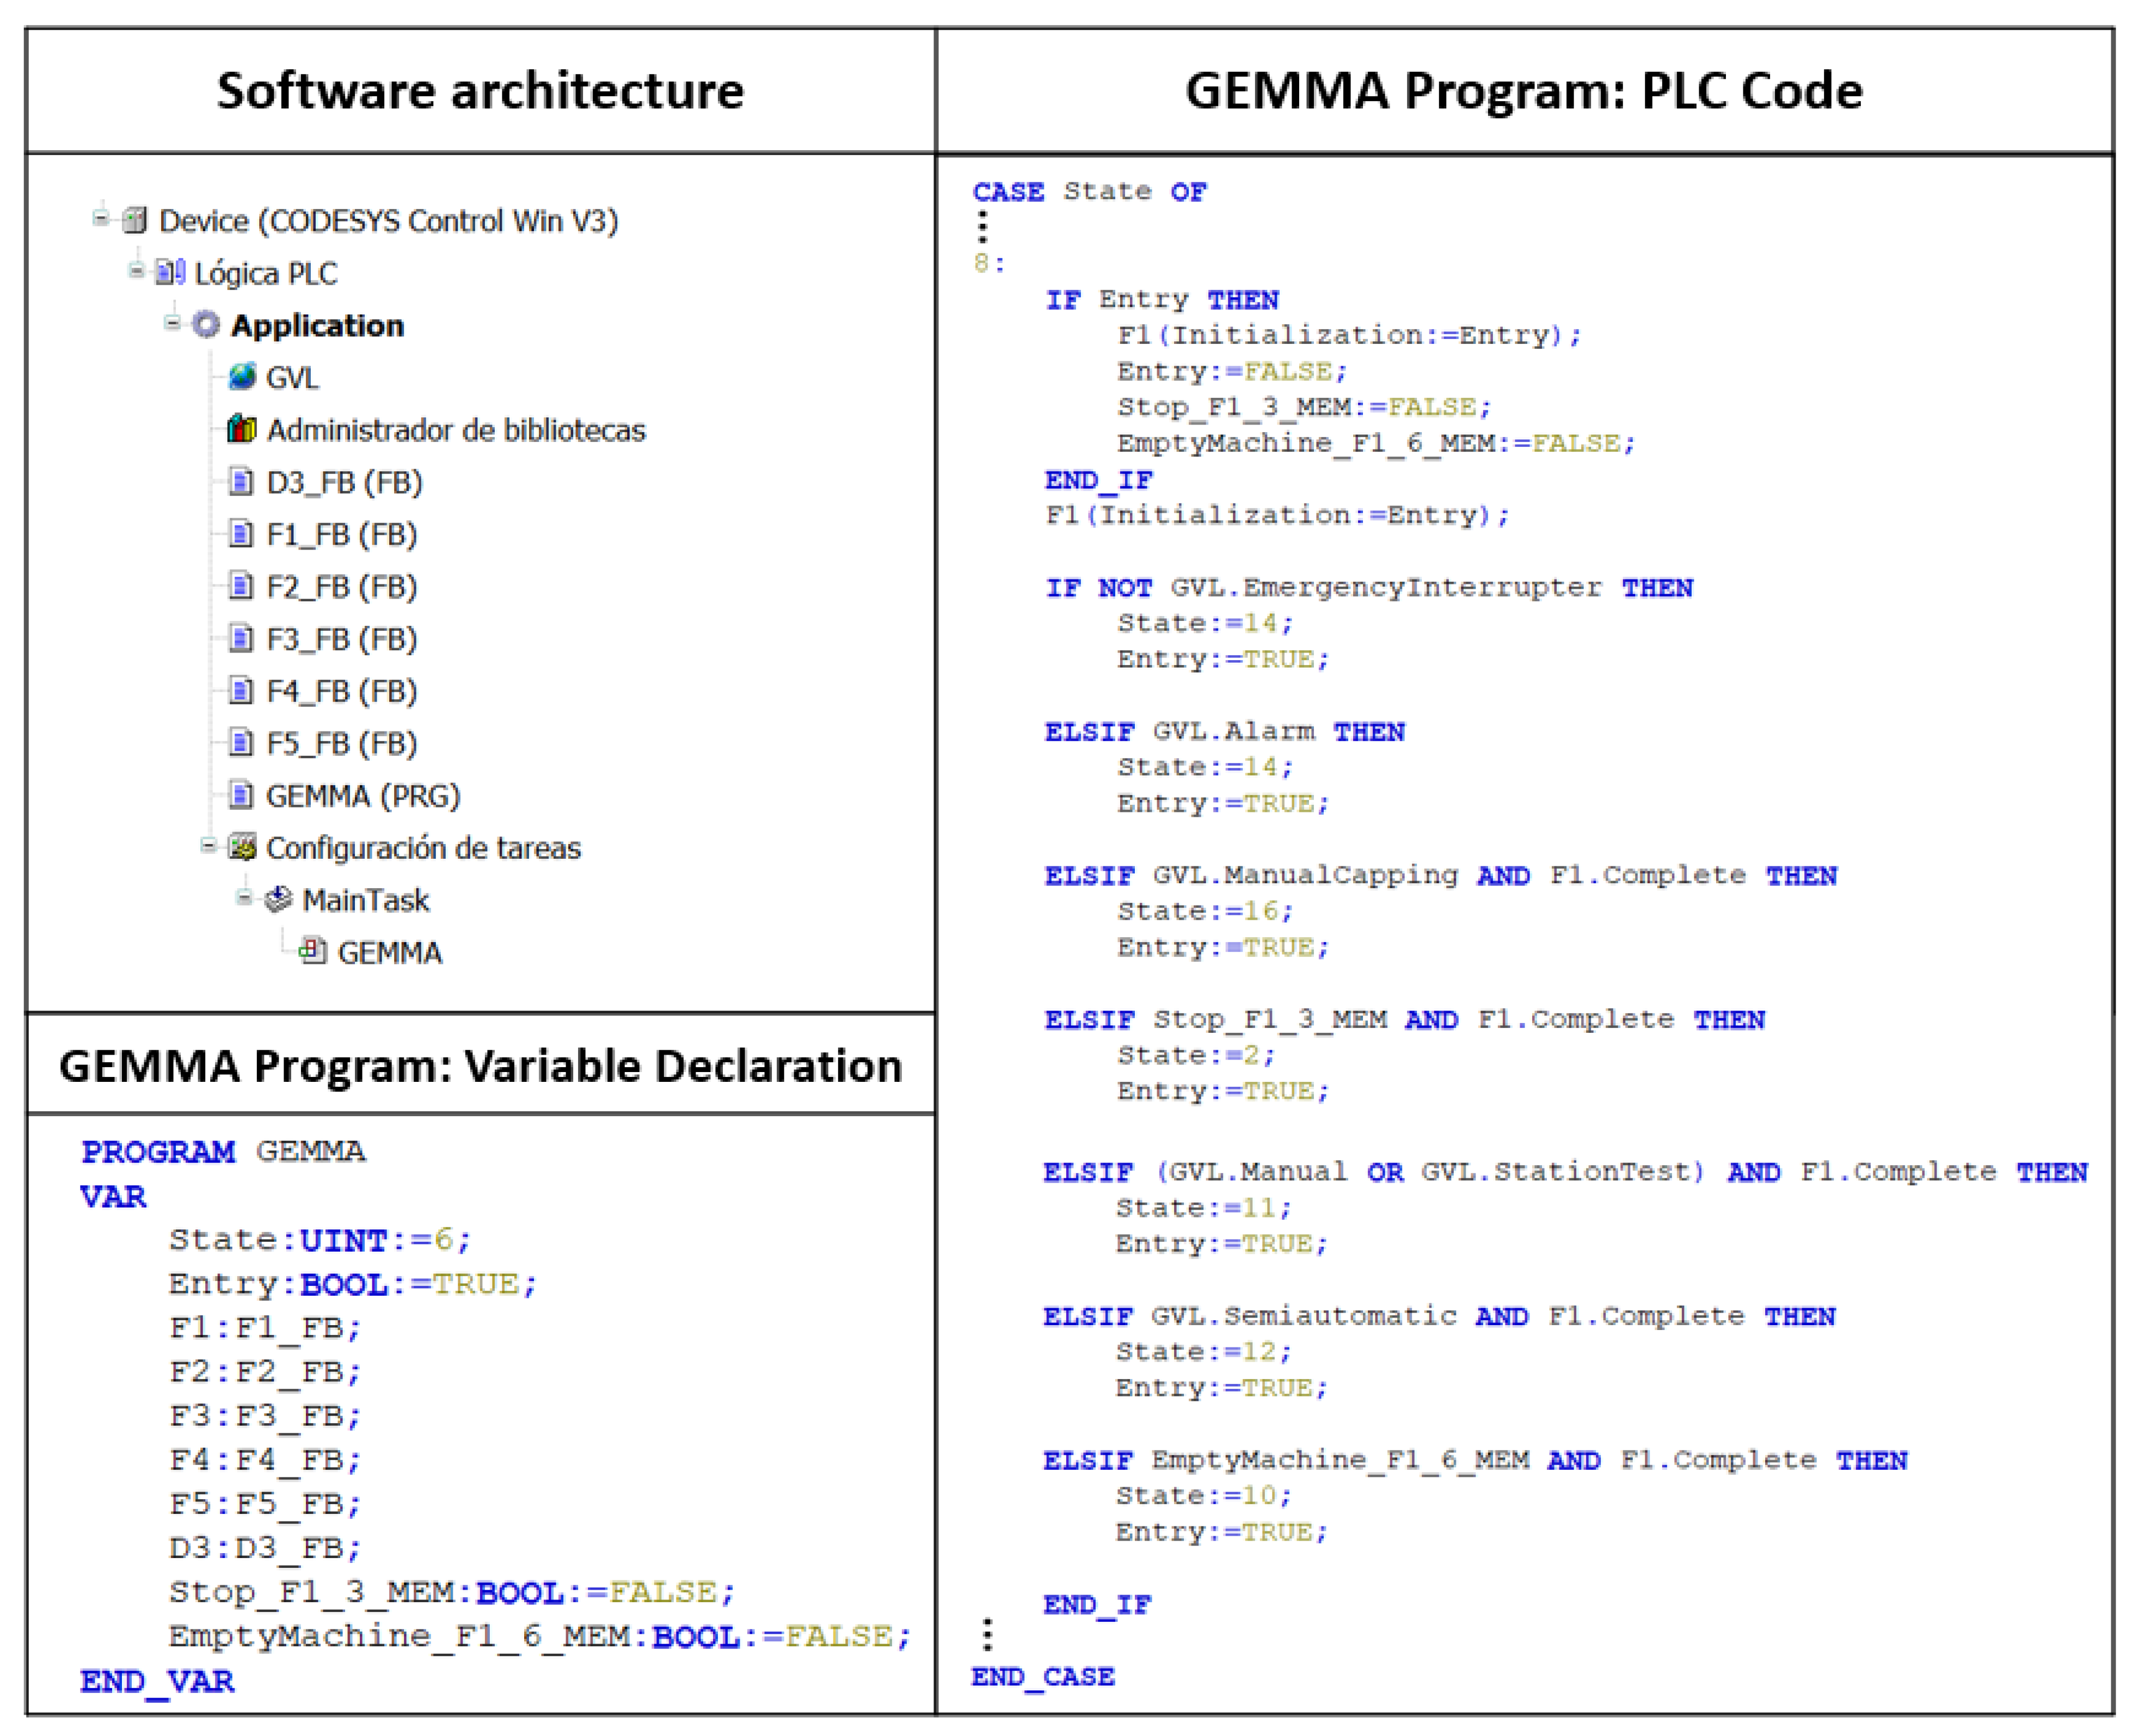Click the Lógica PLC icon
2132x1736 pixels.
coord(171,272)
